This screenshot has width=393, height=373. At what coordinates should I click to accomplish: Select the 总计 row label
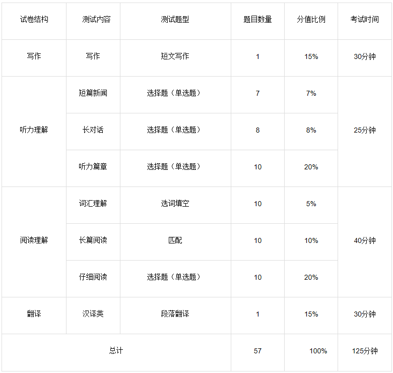pyautogui.click(x=116, y=352)
